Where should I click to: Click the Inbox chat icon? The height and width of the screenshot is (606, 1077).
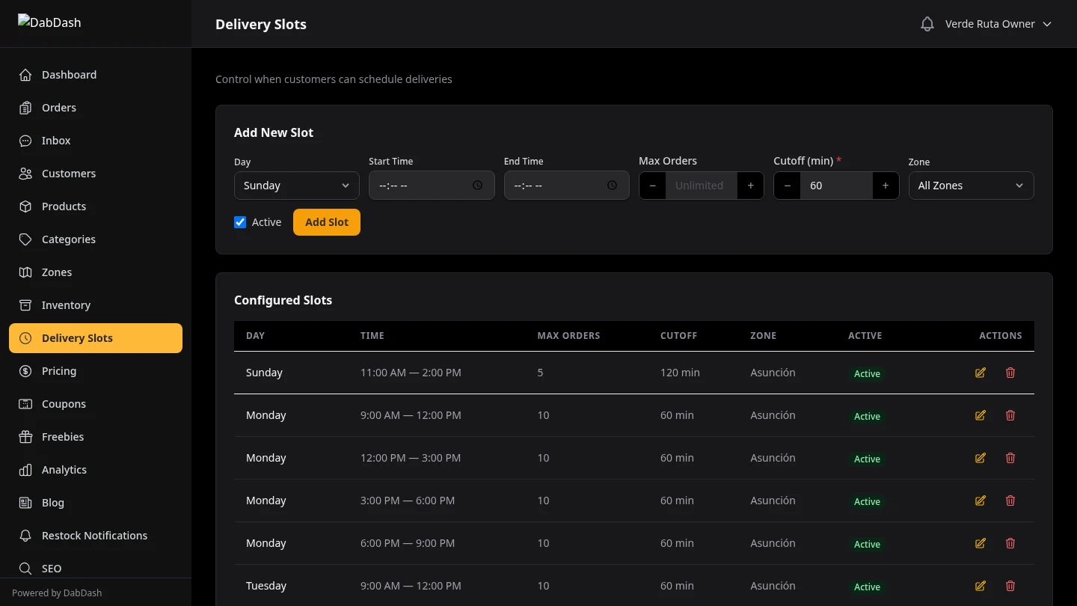pos(25,140)
